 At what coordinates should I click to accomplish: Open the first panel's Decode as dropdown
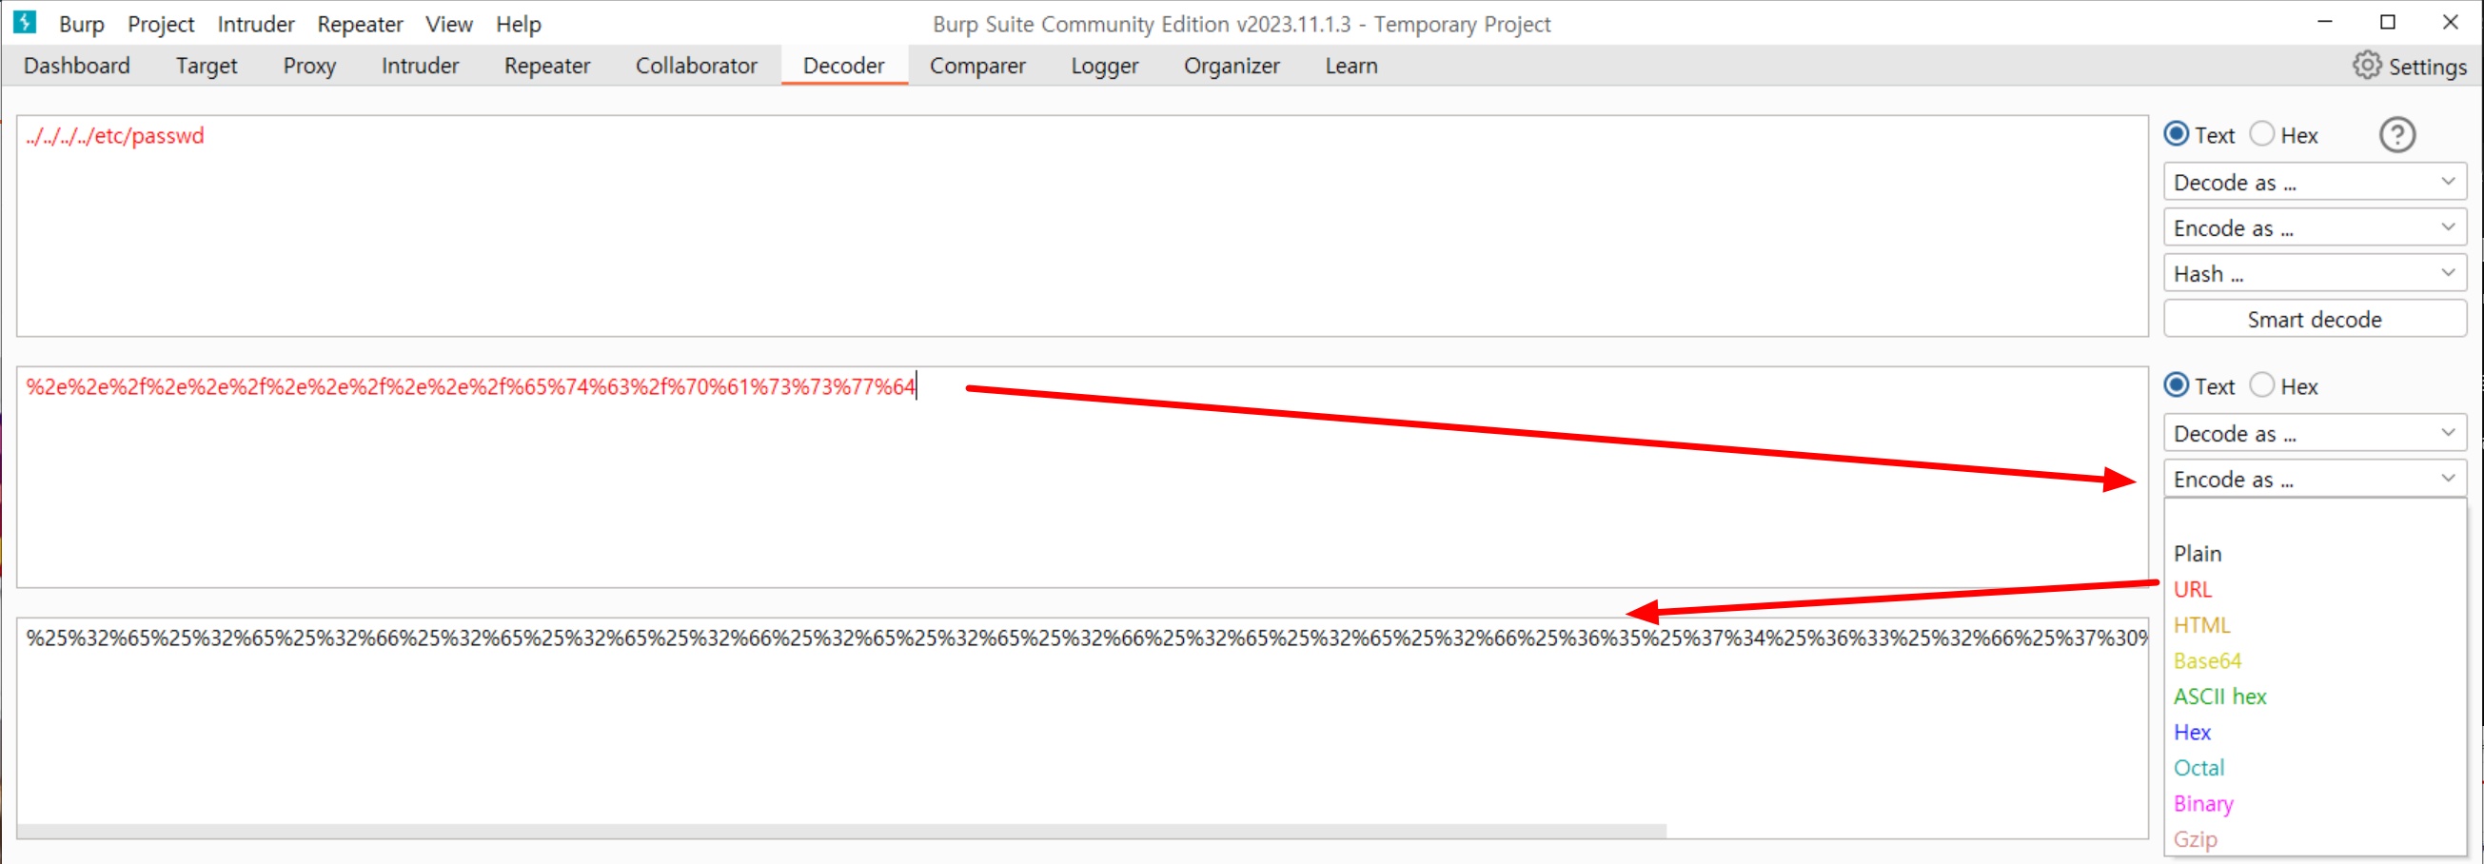(2315, 183)
